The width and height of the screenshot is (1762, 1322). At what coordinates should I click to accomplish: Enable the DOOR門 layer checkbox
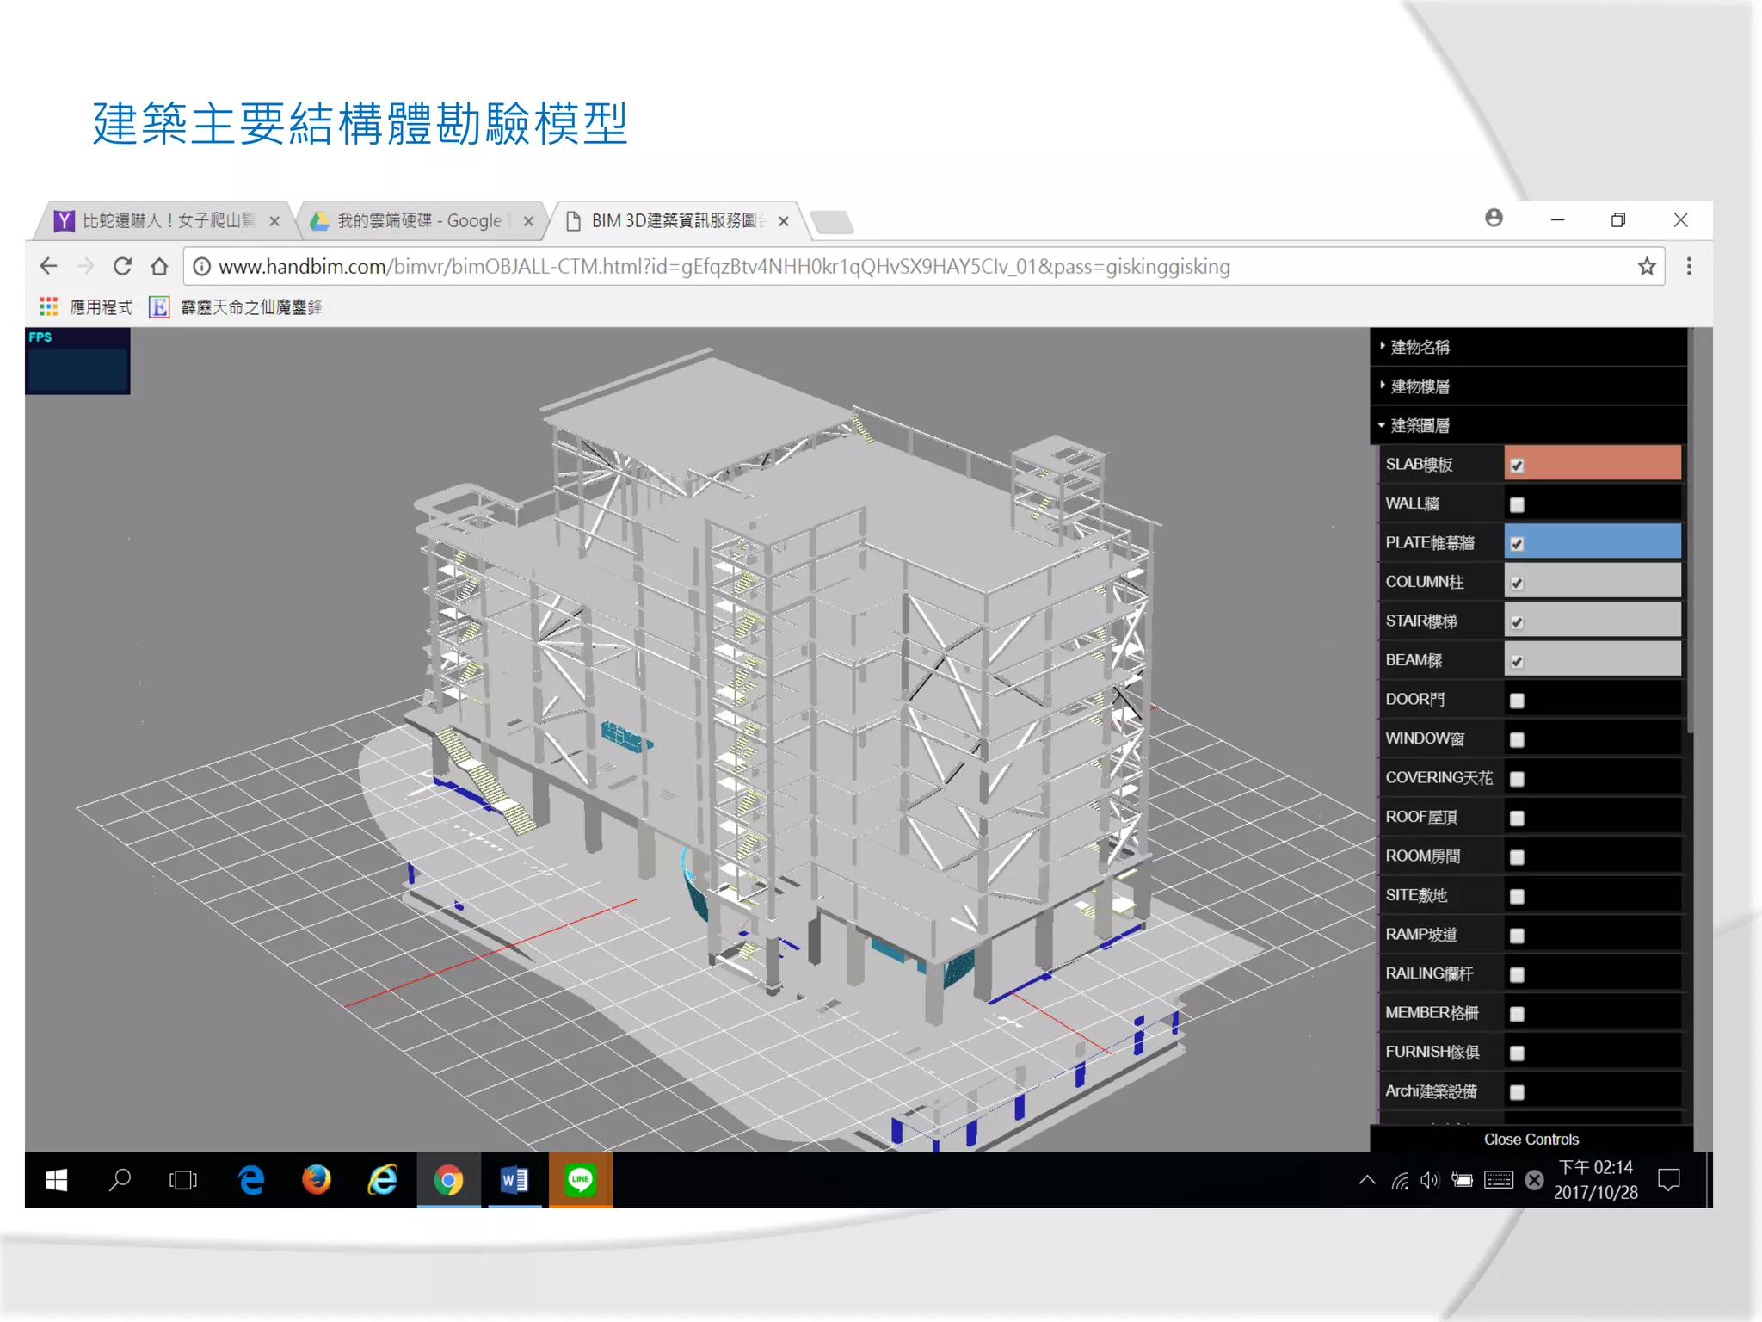pyautogui.click(x=1518, y=701)
